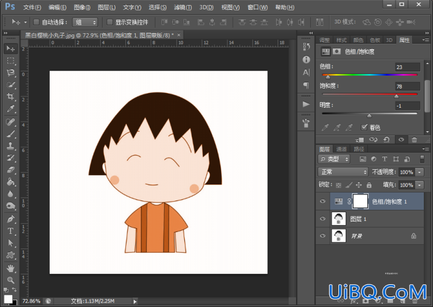This screenshot has height=307, width=433.
Task: Open the Character panel icon
Action: click(x=306, y=73)
